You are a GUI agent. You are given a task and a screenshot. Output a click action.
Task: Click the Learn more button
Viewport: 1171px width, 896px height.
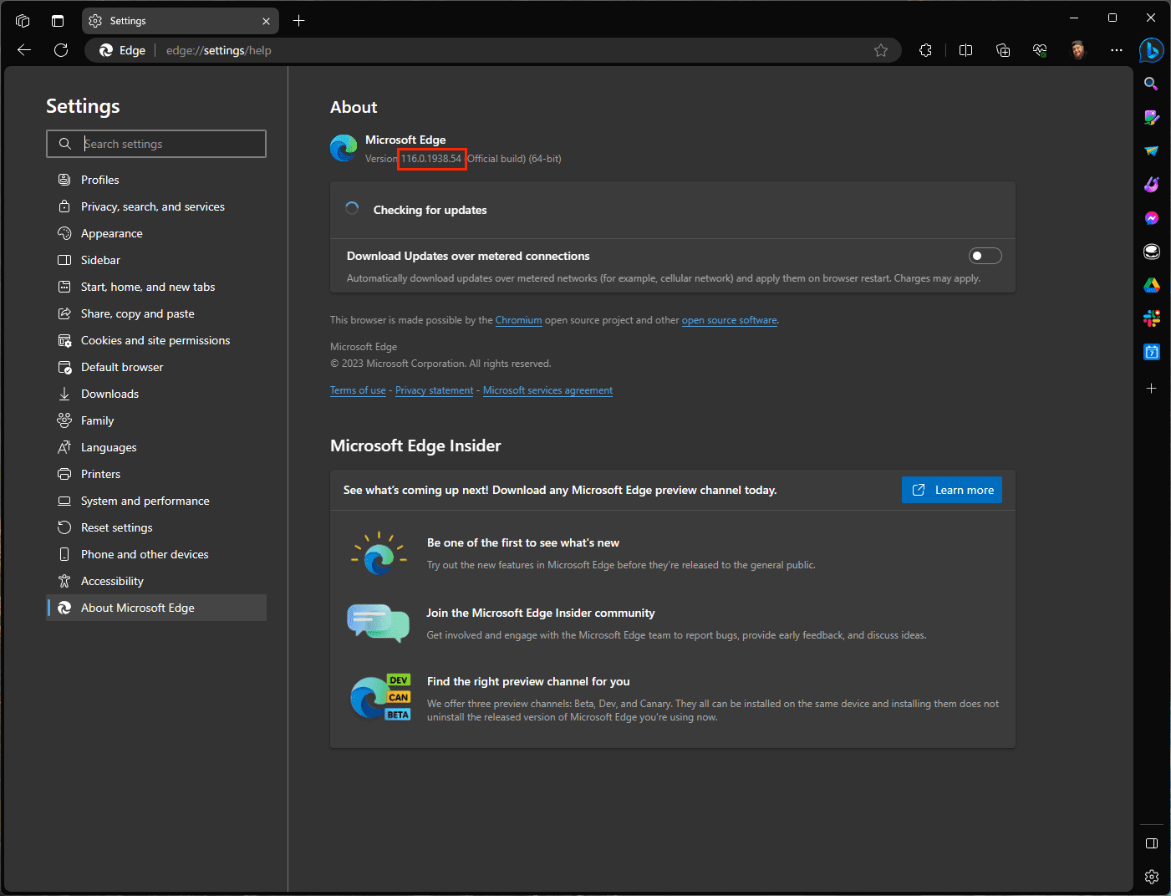pyautogui.click(x=952, y=490)
